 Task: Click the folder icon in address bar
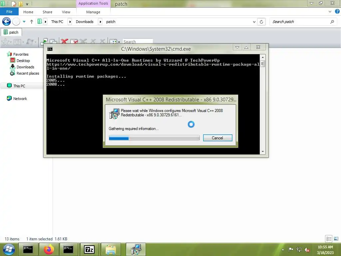pos(40,22)
